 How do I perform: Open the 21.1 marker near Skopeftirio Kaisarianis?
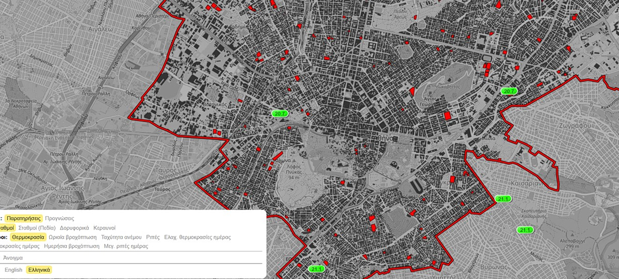tap(525, 230)
